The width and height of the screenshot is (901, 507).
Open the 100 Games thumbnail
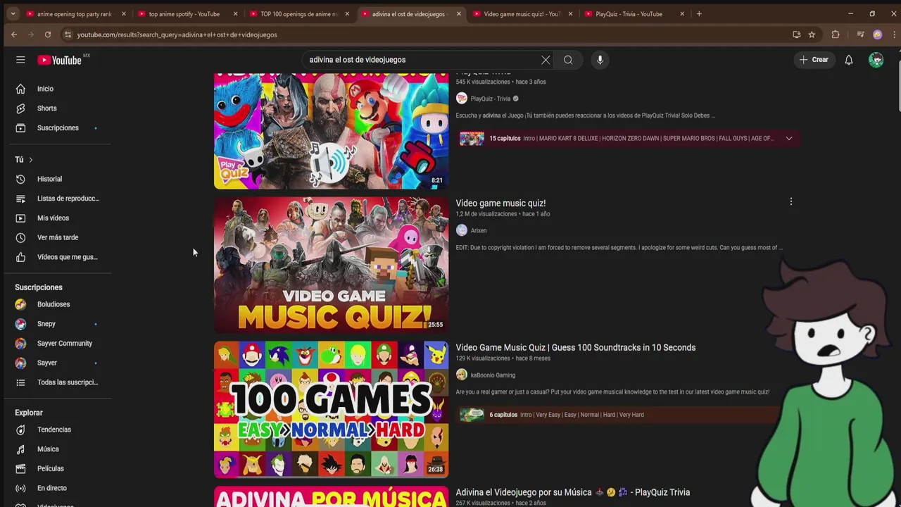click(331, 410)
